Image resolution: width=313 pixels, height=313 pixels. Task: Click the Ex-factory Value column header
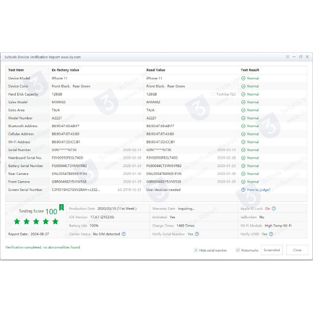point(65,70)
